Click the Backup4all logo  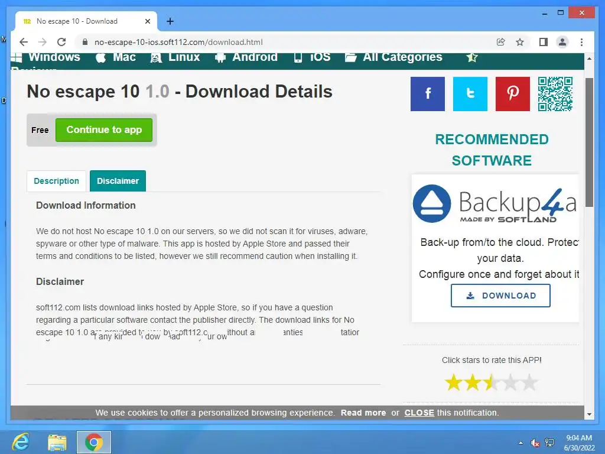(495, 203)
